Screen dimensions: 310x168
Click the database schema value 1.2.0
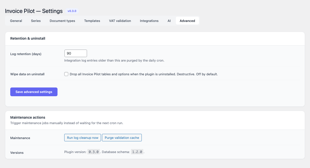click(x=137, y=152)
